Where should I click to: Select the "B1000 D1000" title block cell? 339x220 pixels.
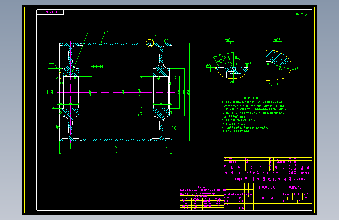268,188
